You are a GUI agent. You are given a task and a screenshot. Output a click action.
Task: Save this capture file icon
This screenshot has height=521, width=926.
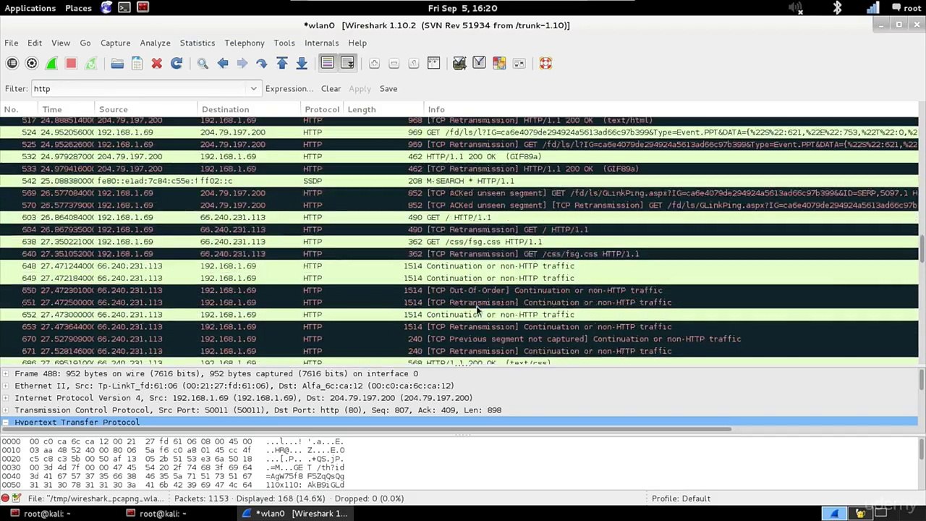(137, 64)
